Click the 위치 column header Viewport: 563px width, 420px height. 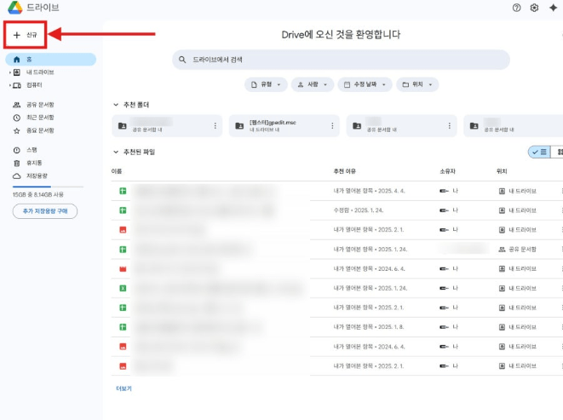tap(502, 171)
